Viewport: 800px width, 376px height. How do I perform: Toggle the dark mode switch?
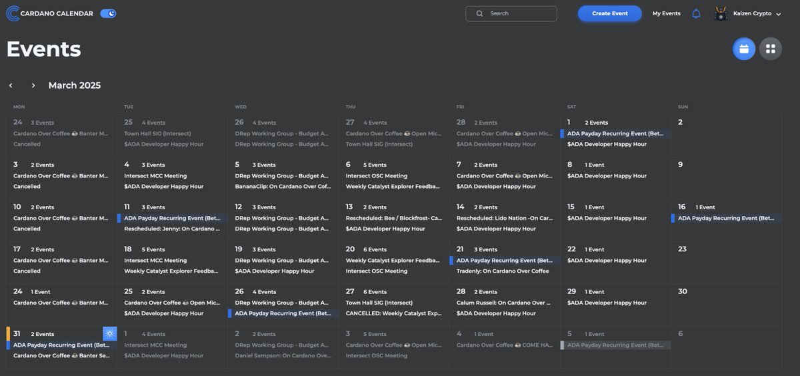(x=108, y=13)
